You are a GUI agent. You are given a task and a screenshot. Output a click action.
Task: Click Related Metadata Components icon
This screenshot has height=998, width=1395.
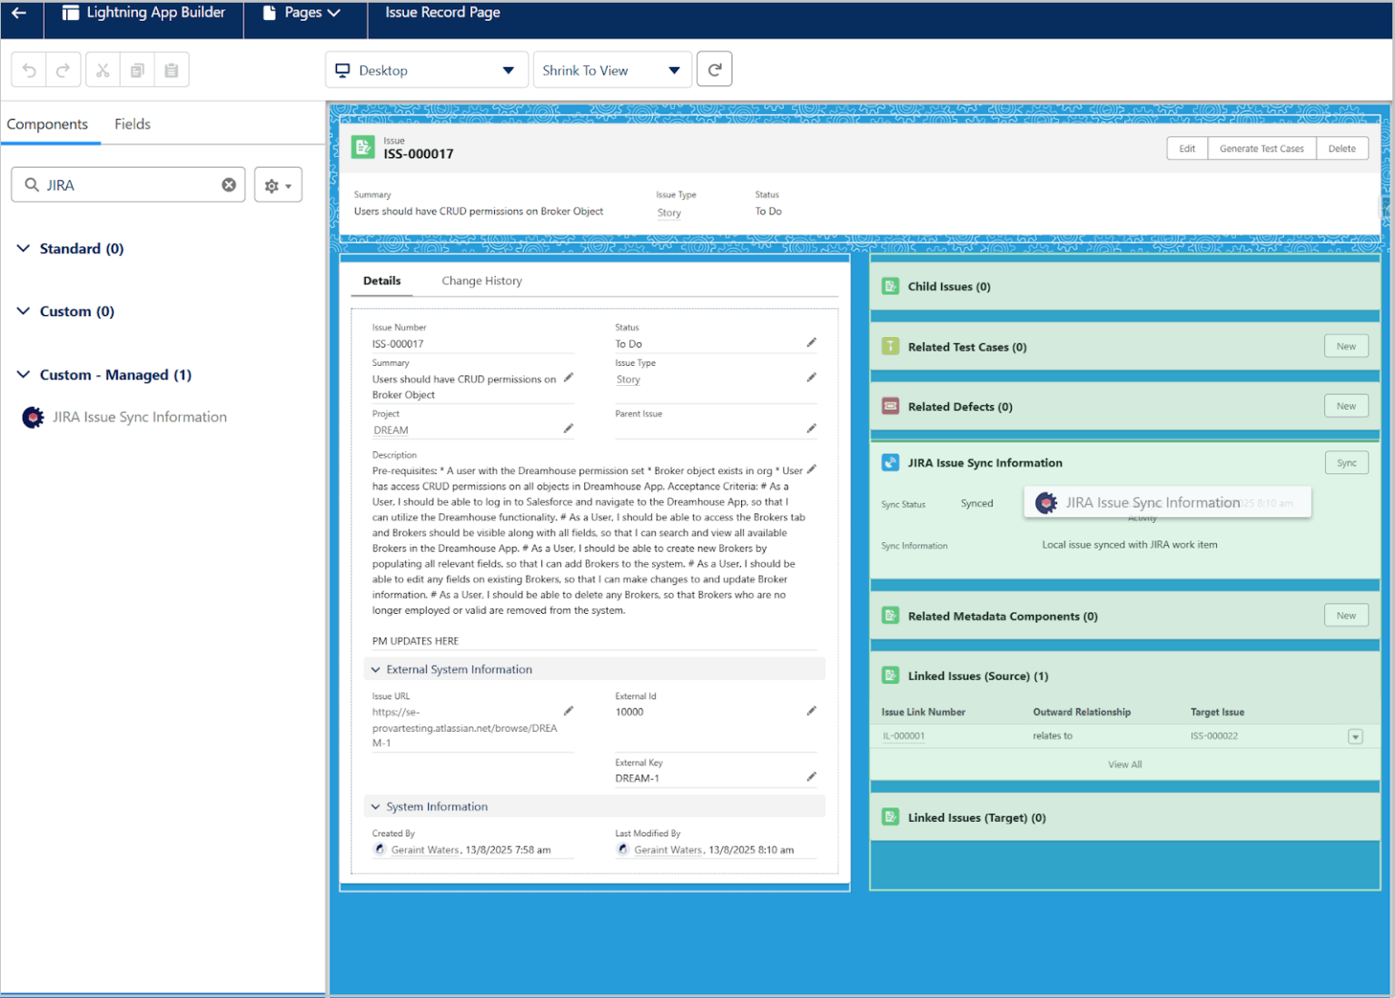[891, 616]
